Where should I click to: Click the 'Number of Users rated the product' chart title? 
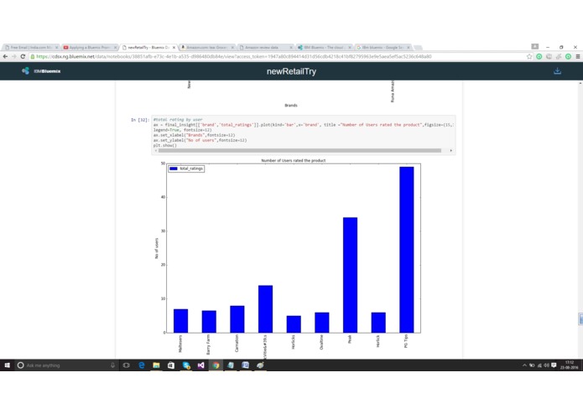click(x=294, y=160)
